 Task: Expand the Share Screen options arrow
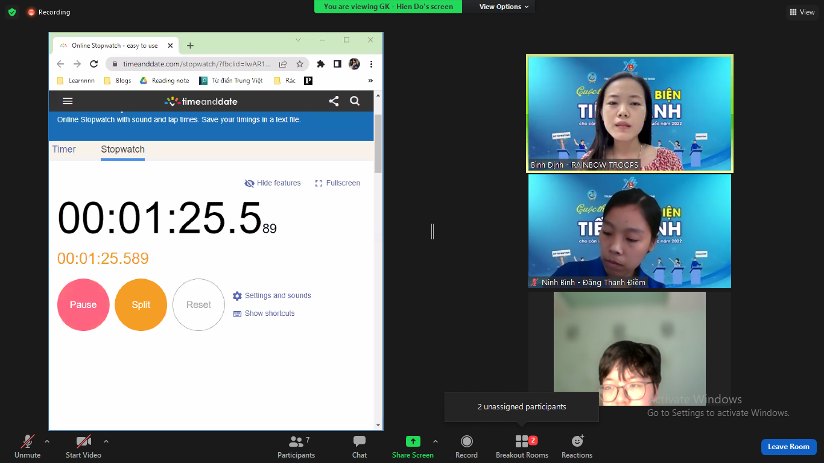(436, 441)
